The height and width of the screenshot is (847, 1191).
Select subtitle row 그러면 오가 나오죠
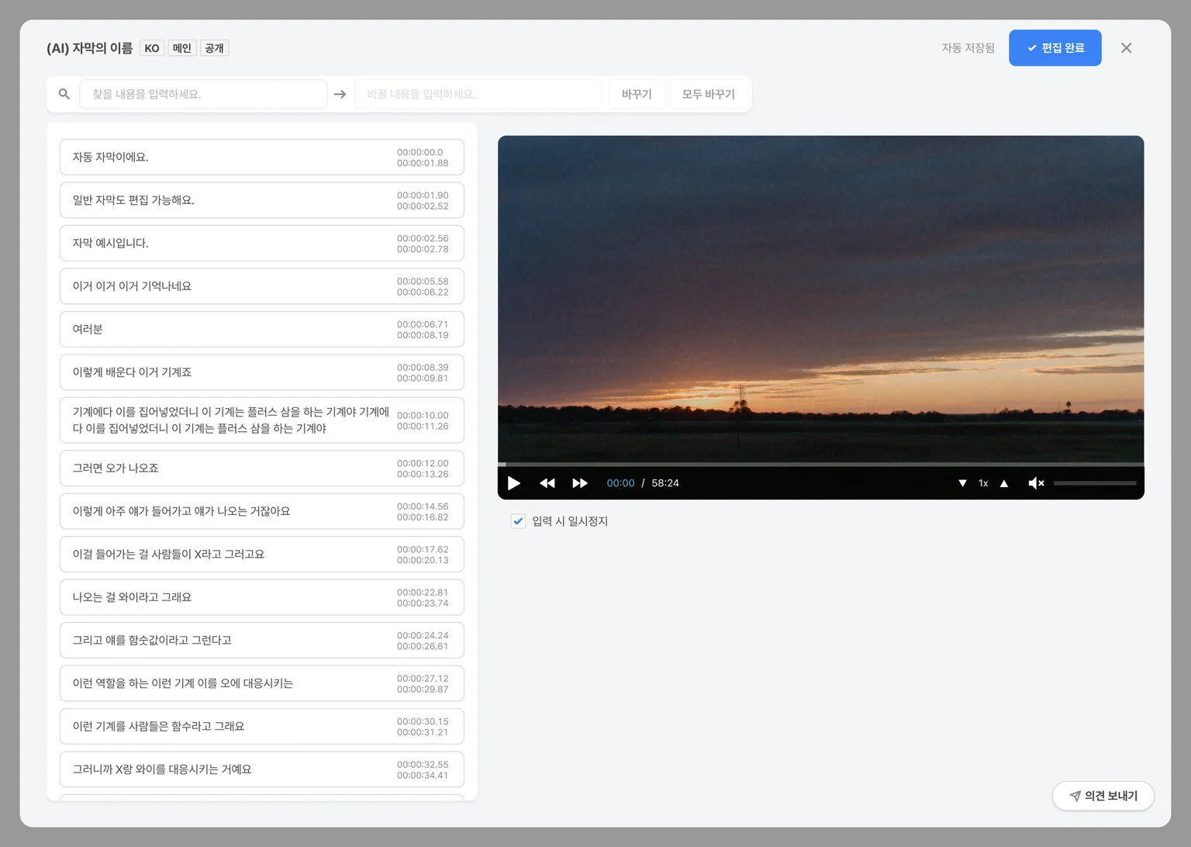[x=262, y=468]
